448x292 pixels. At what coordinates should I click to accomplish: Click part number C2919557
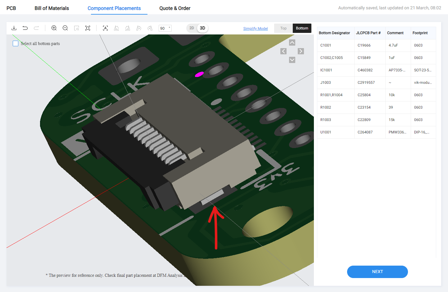[x=366, y=83]
